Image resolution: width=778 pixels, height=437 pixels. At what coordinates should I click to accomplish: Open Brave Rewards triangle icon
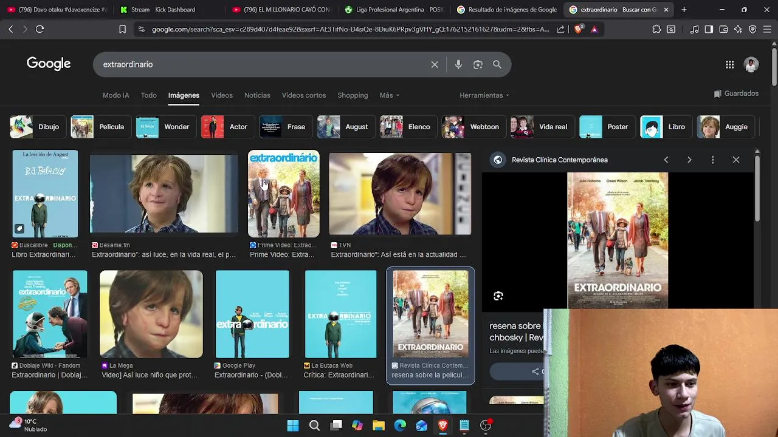(594, 29)
